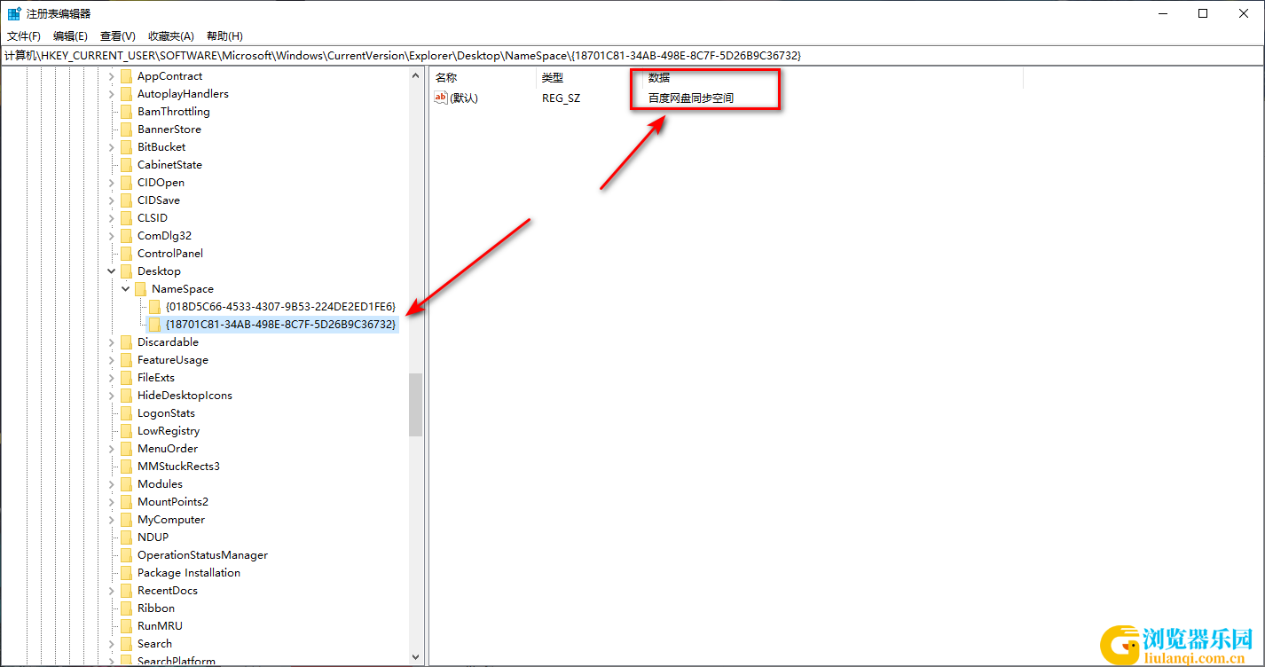Image resolution: width=1265 pixels, height=667 pixels.
Task: Select the Desktop folder icon
Action: click(x=126, y=271)
